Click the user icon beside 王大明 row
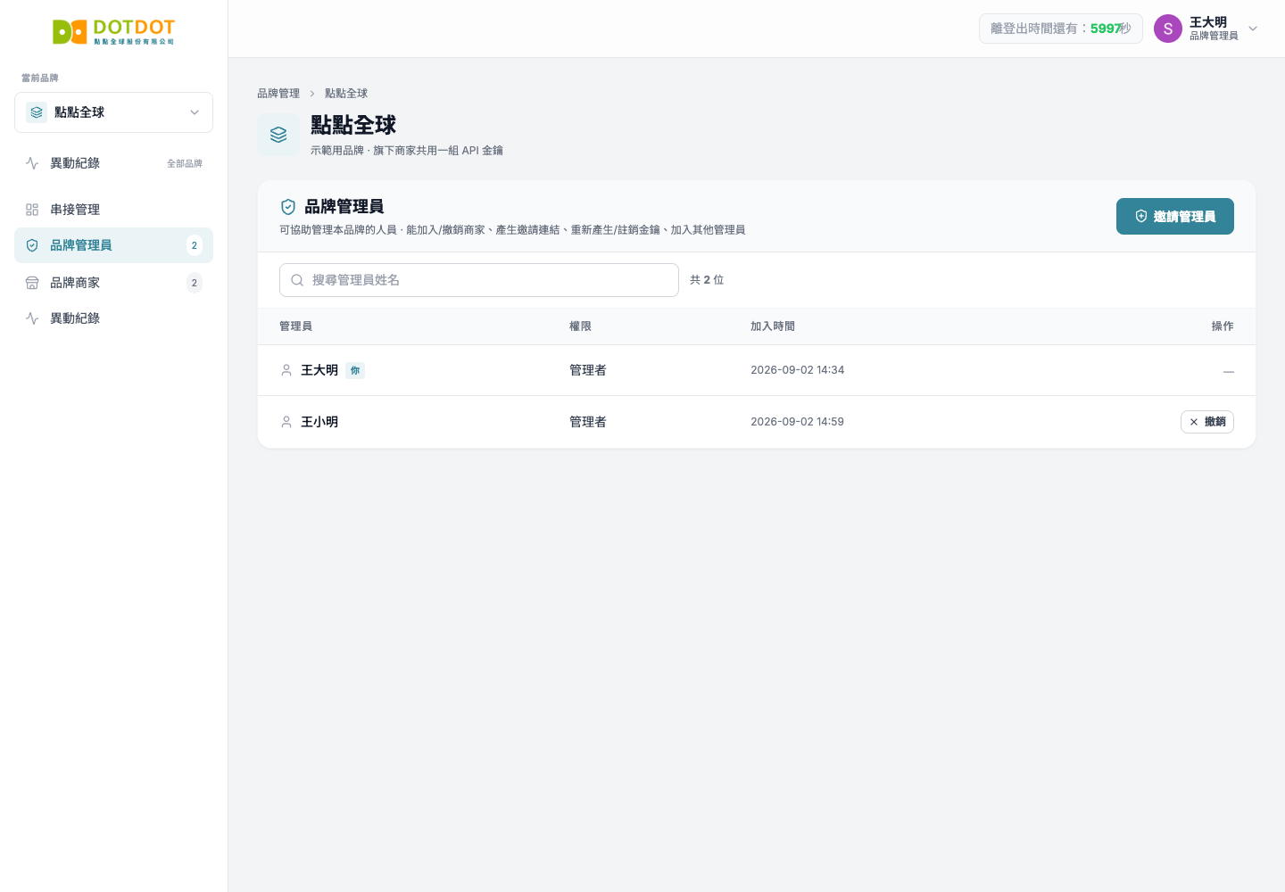The height and width of the screenshot is (892, 1285). click(x=286, y=370)
